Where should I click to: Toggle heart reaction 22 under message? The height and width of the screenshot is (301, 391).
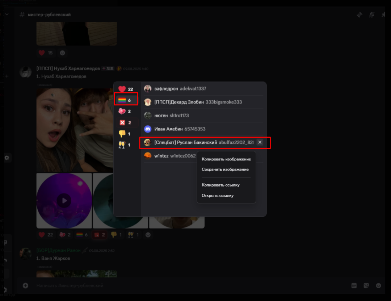pyautogui.click(x=46, y=235)
